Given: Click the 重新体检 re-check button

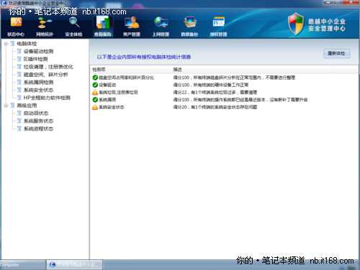Looking at the screenshot, I should pos(336,53).
